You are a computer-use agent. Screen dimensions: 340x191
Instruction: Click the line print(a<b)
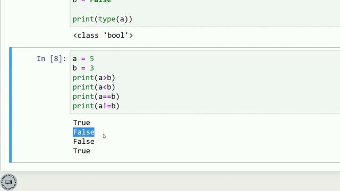tap(94, 87)
